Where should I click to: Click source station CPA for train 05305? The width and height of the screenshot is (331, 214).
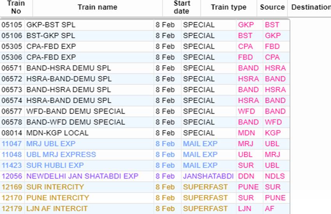click(245, 46)
